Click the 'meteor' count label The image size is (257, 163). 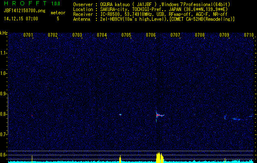click(58, 13)
